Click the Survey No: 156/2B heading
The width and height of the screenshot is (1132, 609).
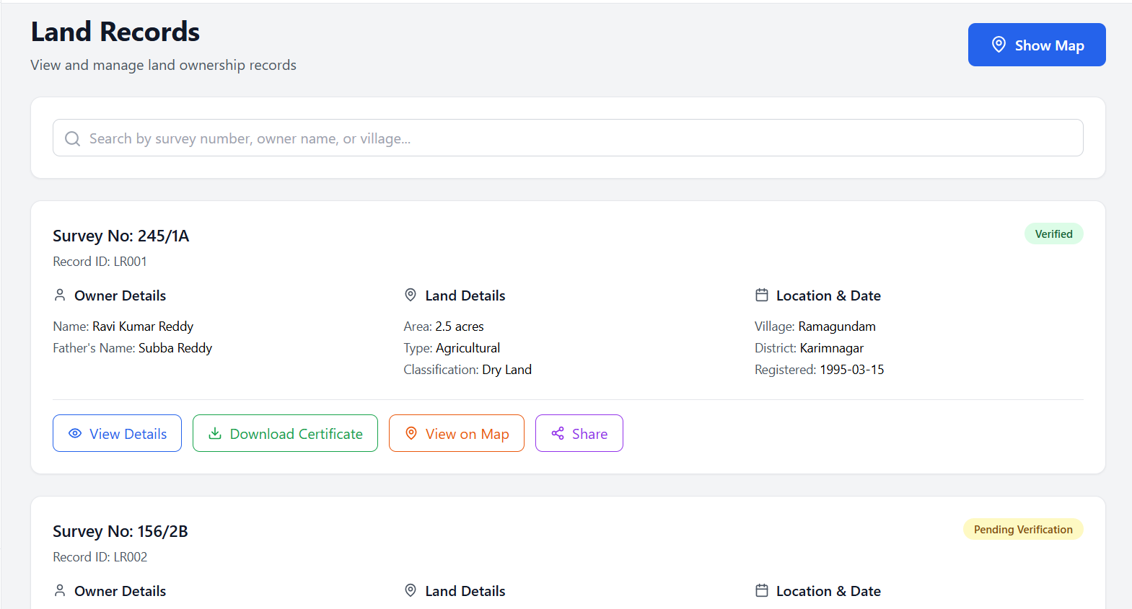tap(120, 531)
